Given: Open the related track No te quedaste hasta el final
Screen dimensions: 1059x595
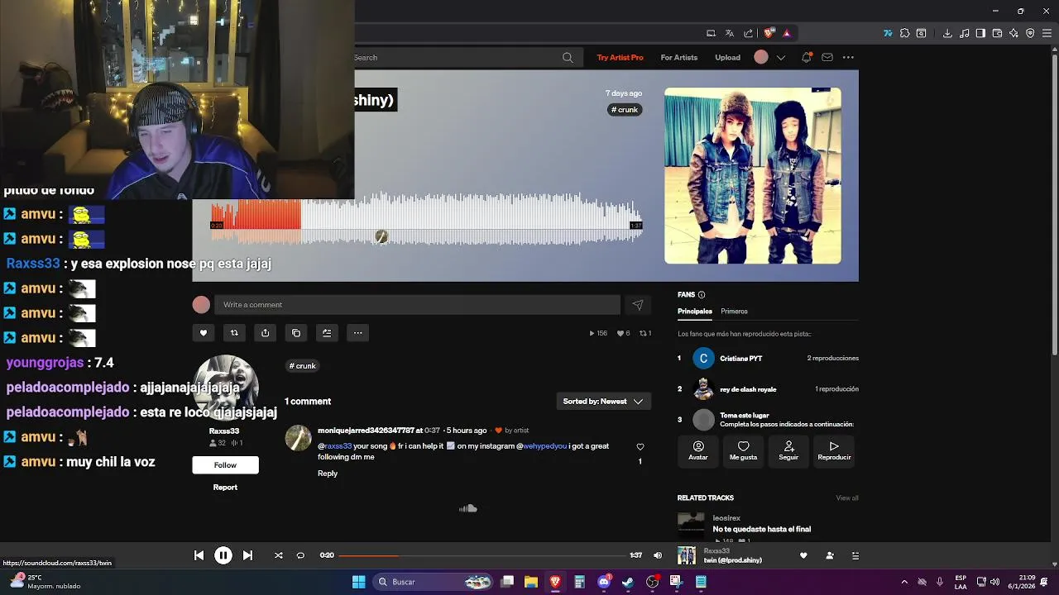Looking at the screenshot, I should click(x=761, y=529).
